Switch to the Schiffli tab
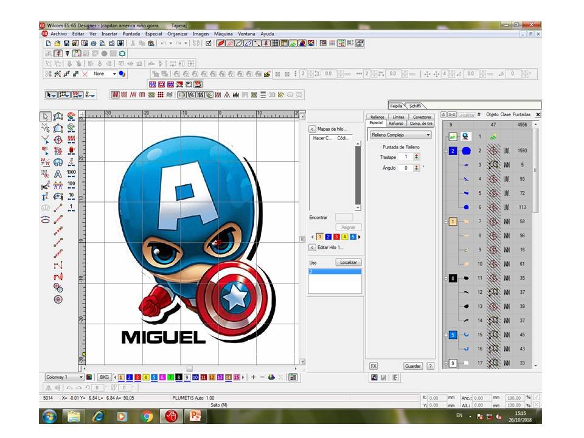 click(415, 106)
